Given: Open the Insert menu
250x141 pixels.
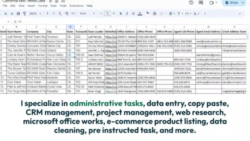Looking at the screenshot, I should point(31,6).
